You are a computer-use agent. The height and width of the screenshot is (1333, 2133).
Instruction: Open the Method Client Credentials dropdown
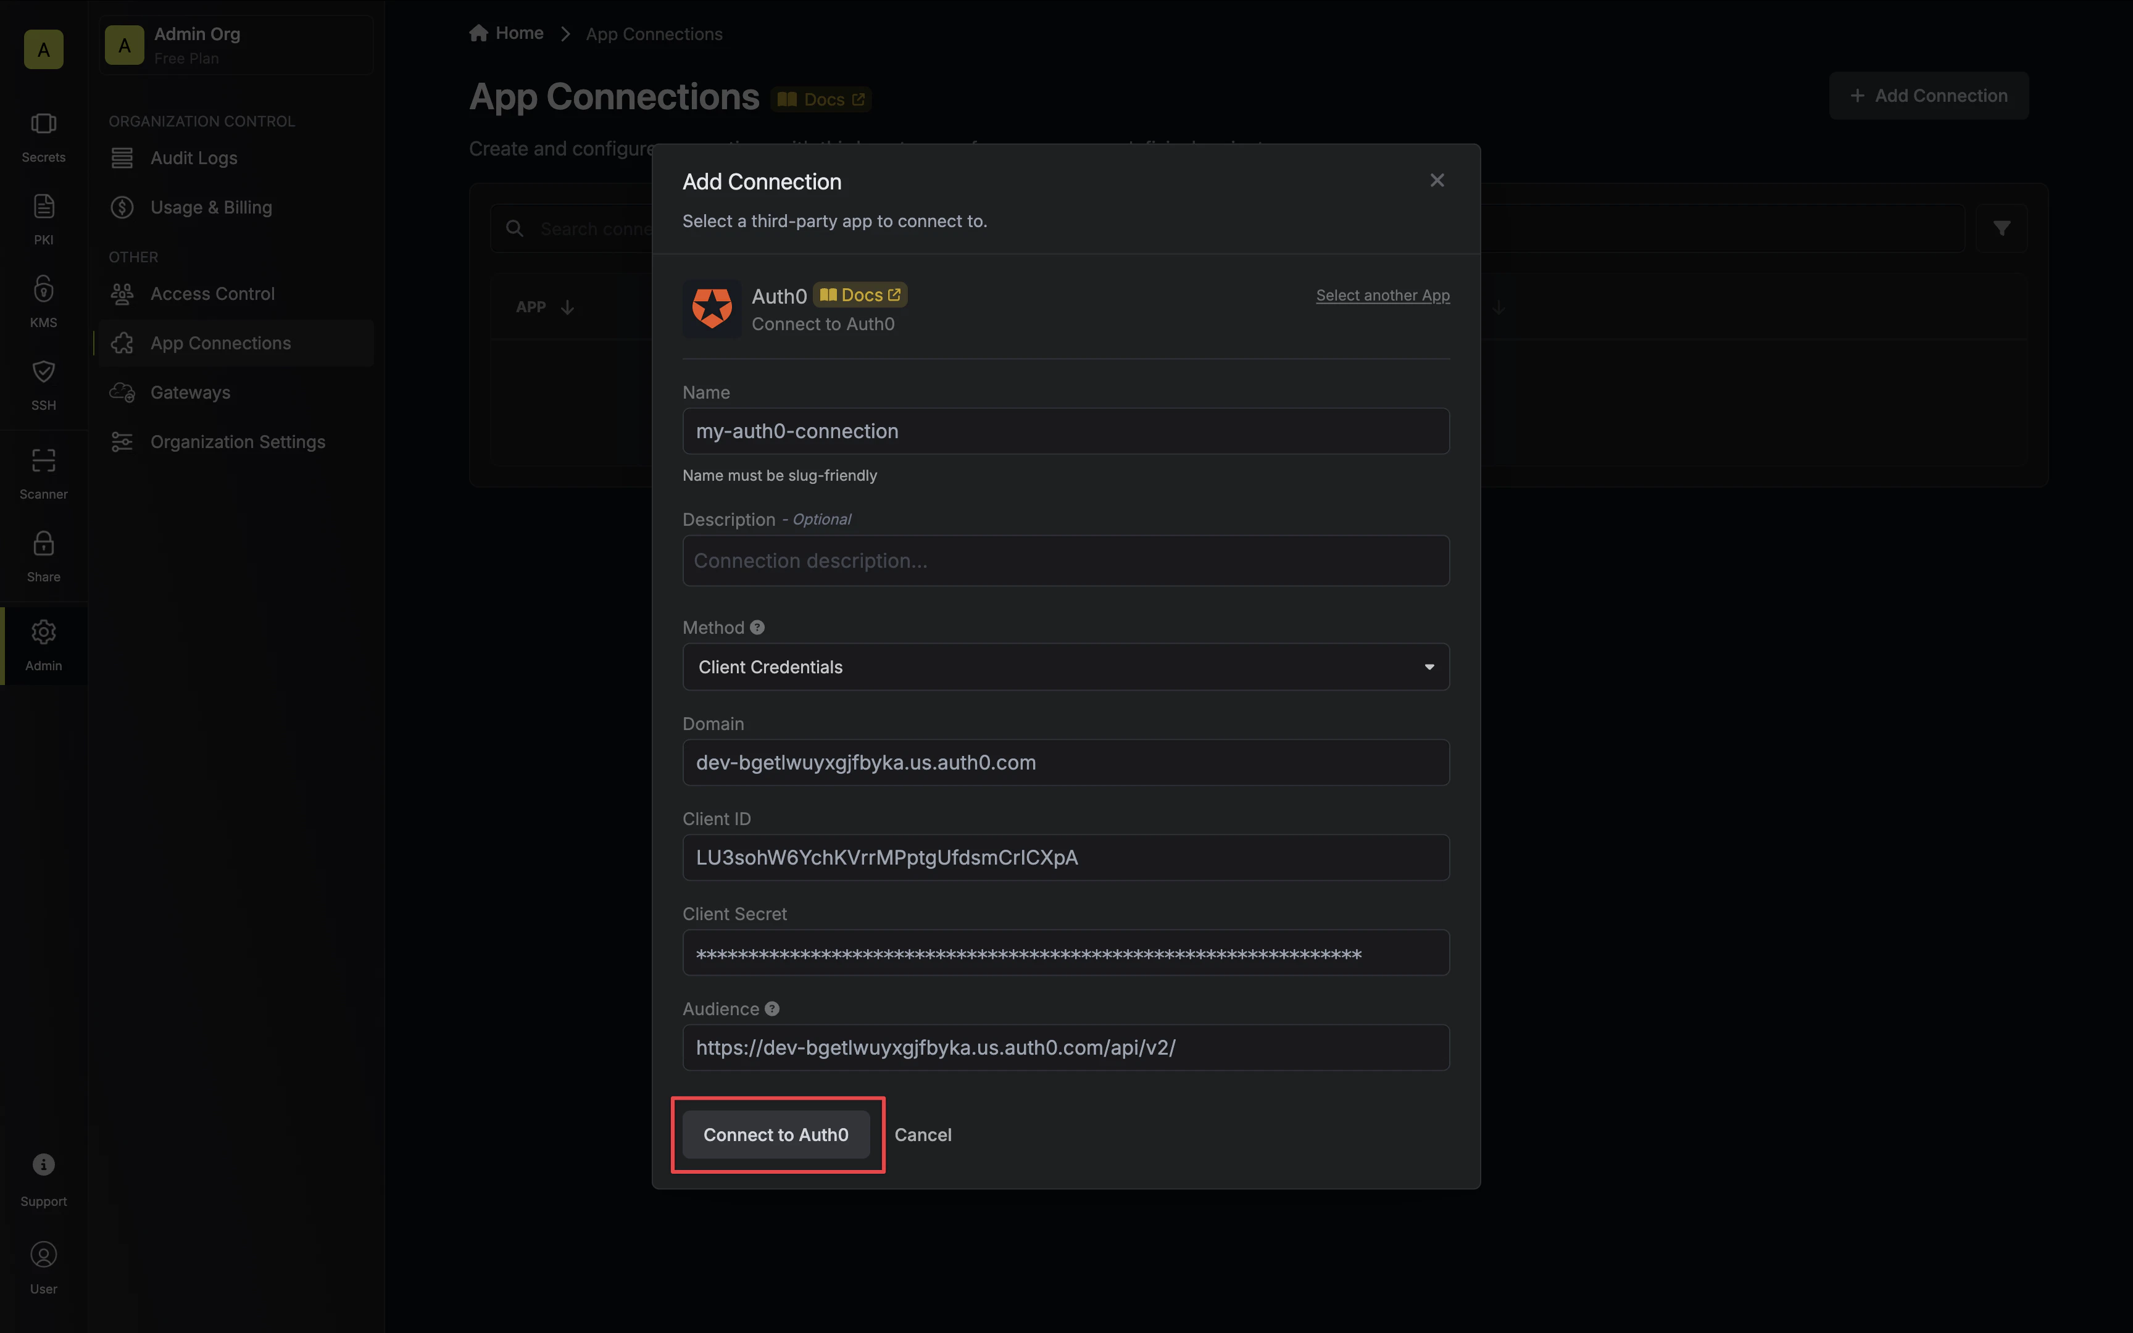click(1066, 667)
